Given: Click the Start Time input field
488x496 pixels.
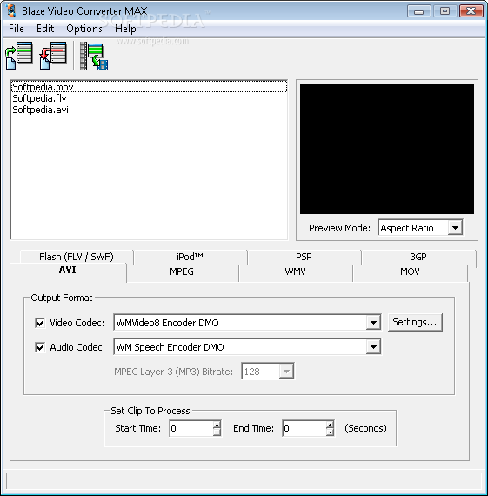Looking at the screenshot, I should pyautogui.click(x=191, y=428).
